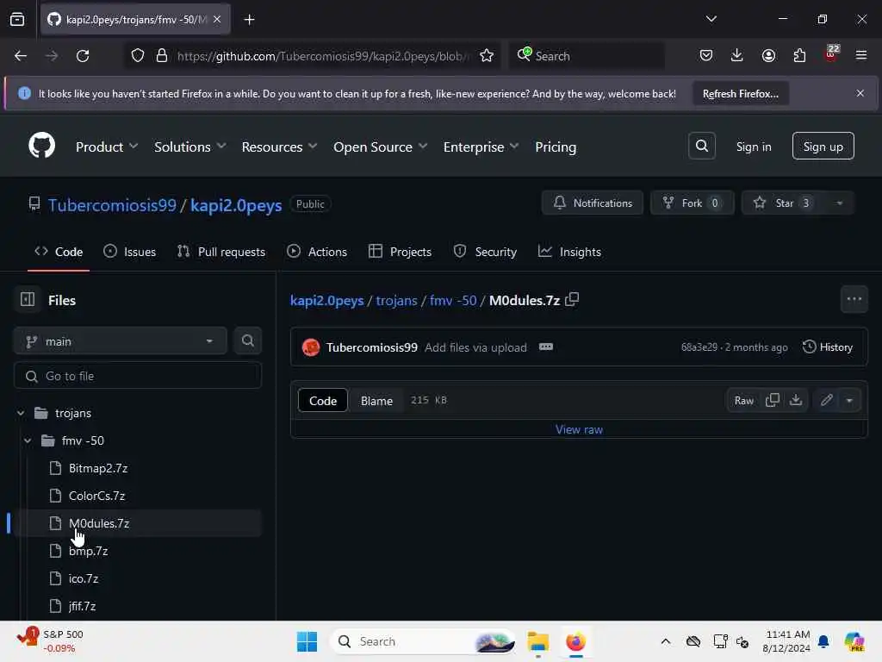Expand commit message ellipsis button
The width and height of the screenshot is (882, 662).
pyautogui.click(x=545, y=347)
